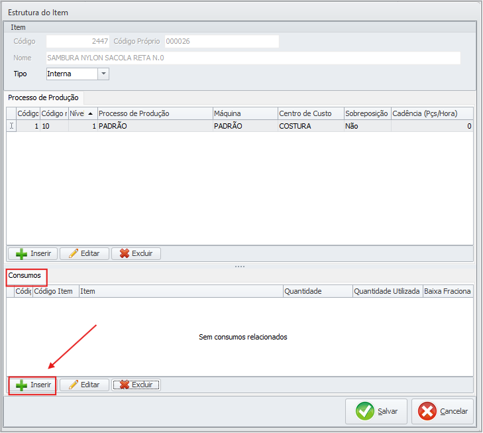The height and width of the screenshot is (433, 483).
Task: Click pencil Editar icon under production process grid
Action: (x=74, y=253)
